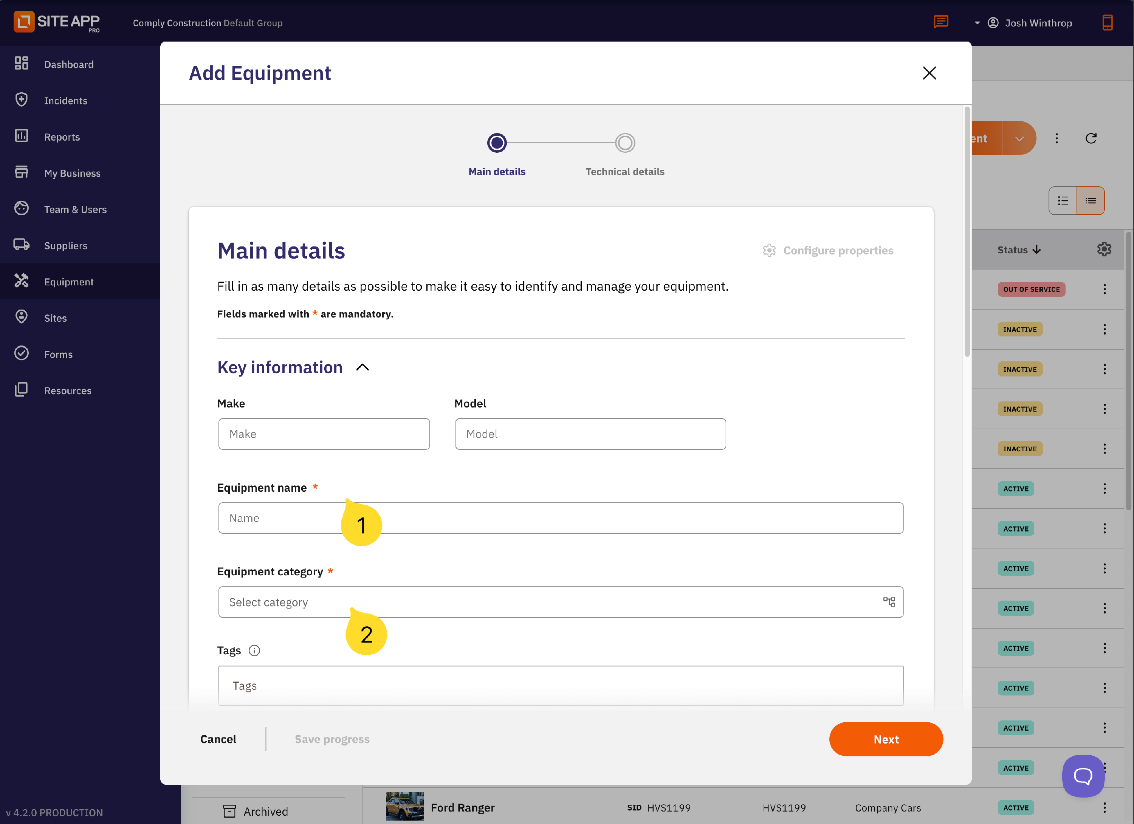Open the messages chat icon in header

941,22
